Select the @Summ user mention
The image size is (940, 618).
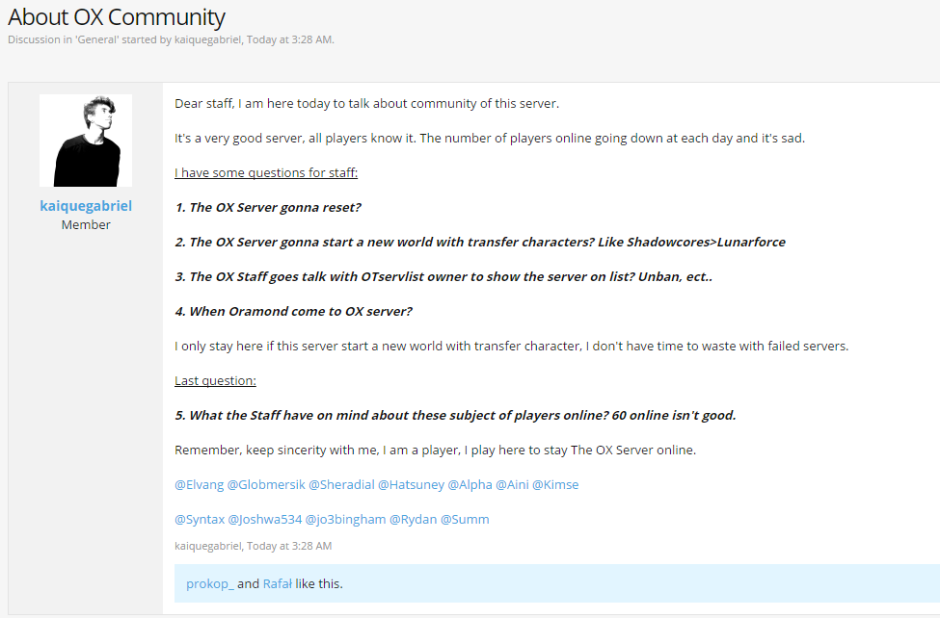[x=466, y=519]
